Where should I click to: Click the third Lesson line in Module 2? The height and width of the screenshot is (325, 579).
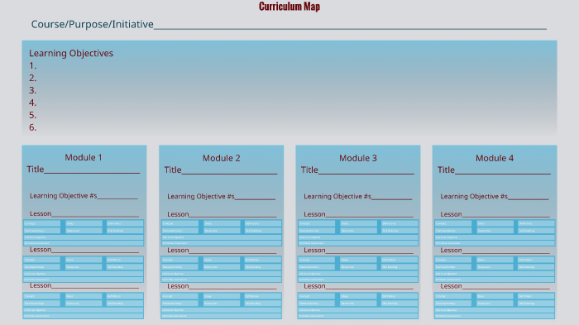point(222,286)
